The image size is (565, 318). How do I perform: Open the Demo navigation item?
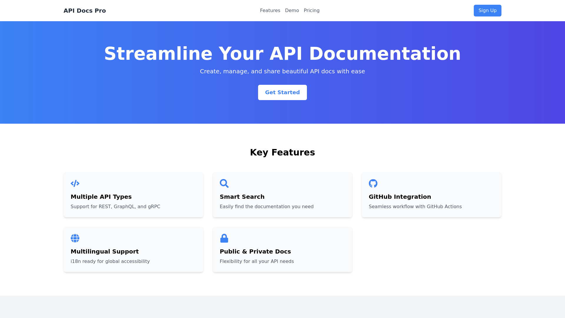292,10
